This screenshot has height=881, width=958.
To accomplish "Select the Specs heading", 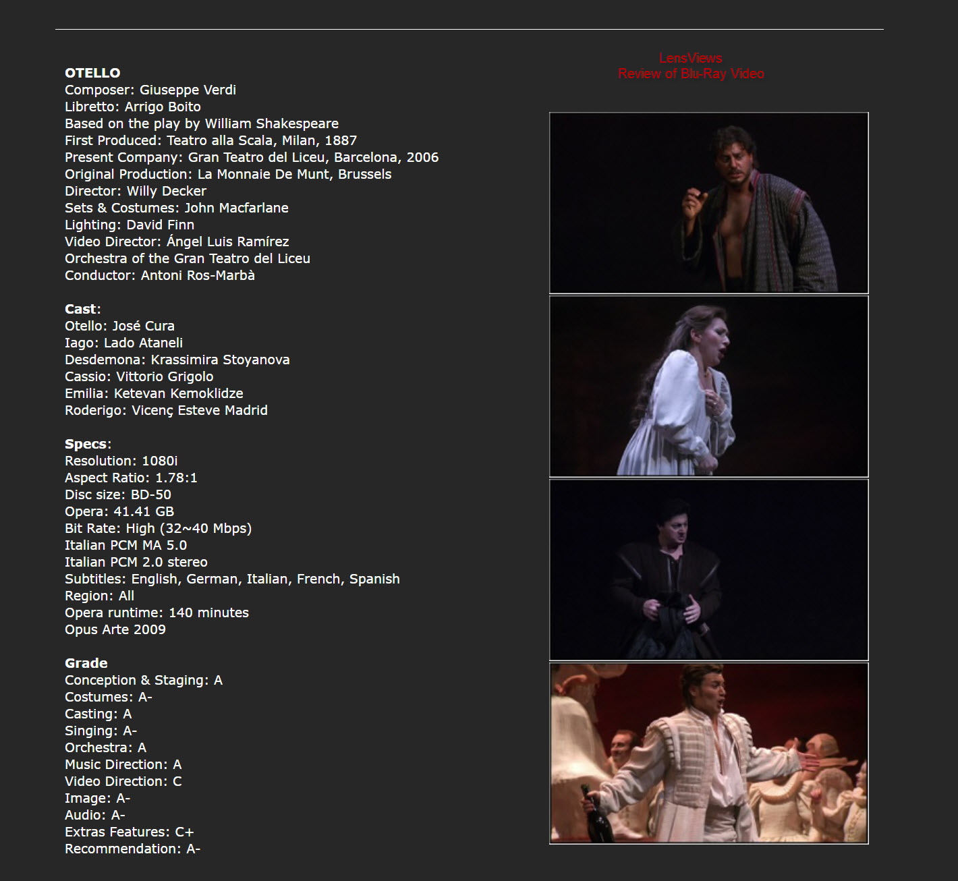I will tap(88, 444).
